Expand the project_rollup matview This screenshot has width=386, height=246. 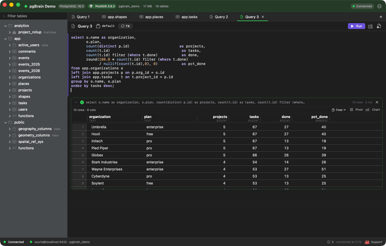point(10,32)
